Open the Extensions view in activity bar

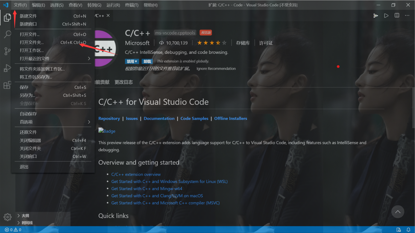8,85
